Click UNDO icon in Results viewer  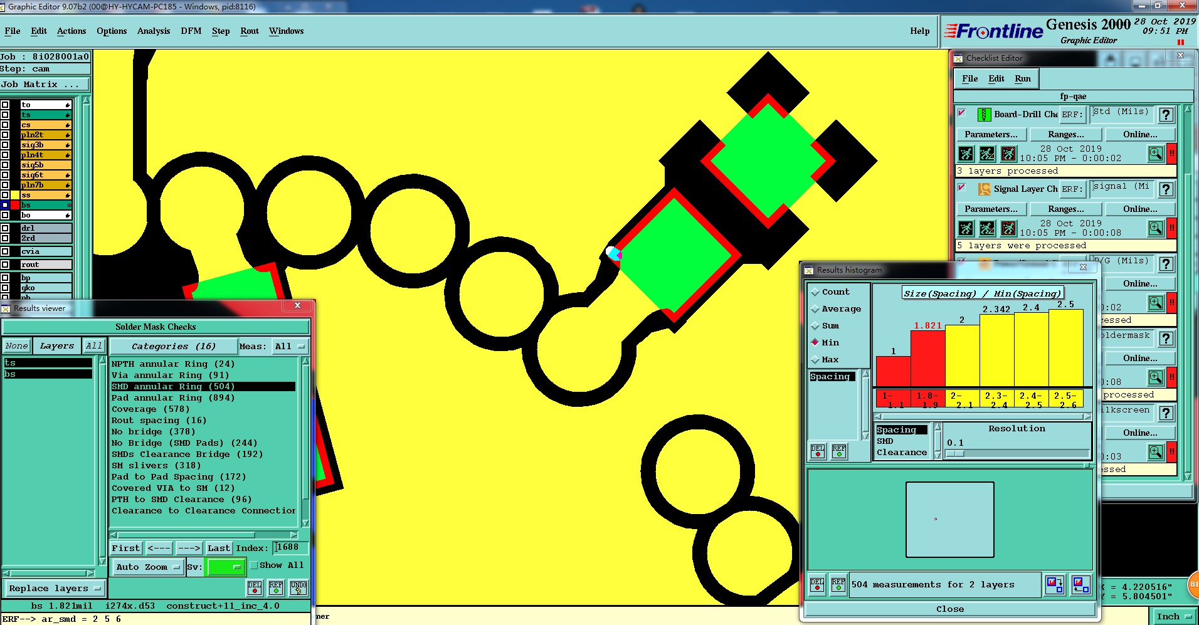298,587
